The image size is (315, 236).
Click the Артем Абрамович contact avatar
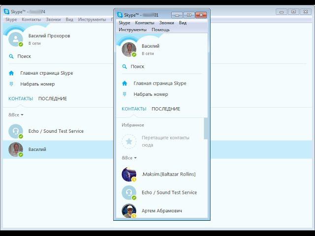[x=129, y=211]
